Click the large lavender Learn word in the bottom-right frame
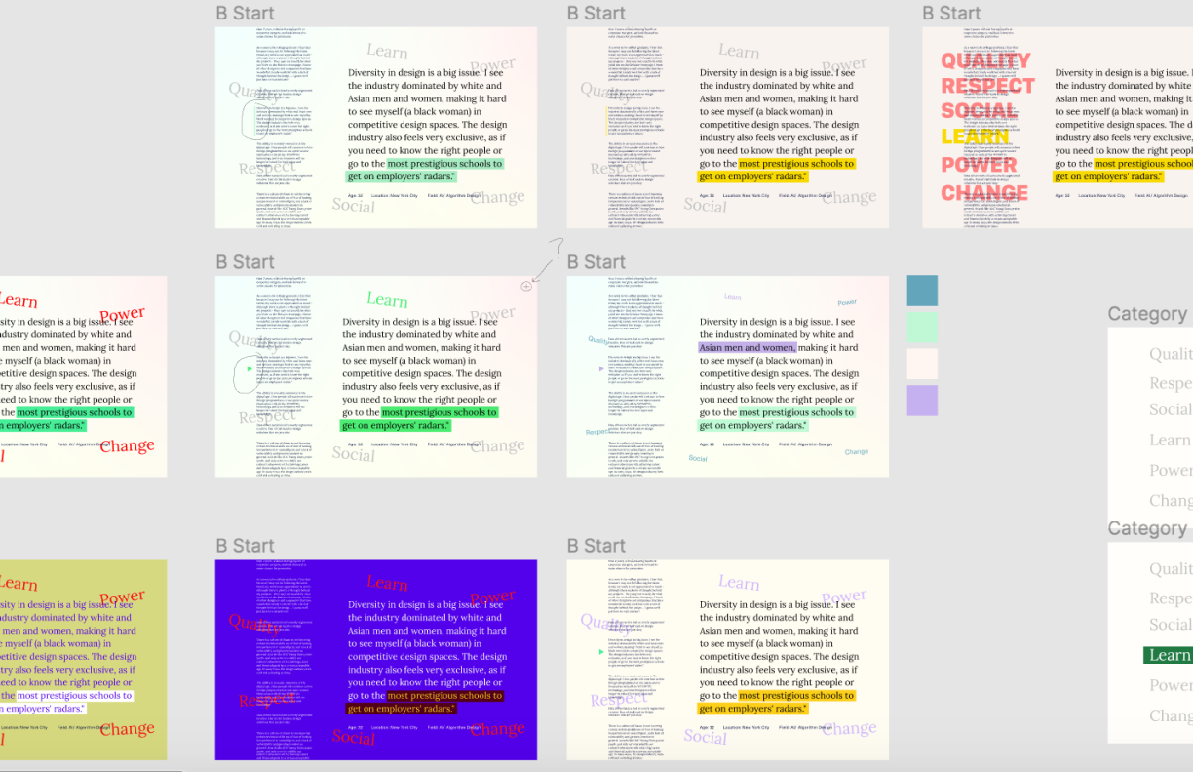 tap(739, 583)
